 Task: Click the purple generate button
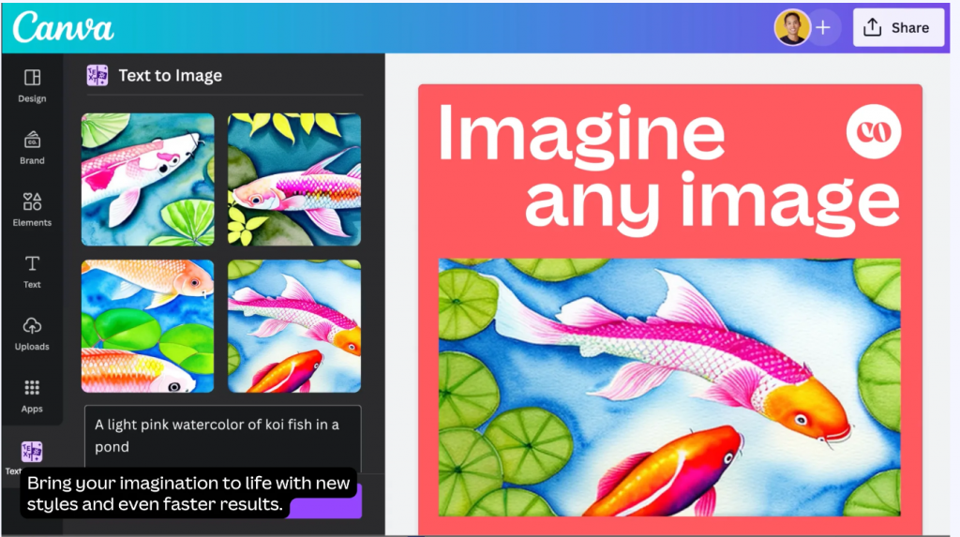pos(325,502)
